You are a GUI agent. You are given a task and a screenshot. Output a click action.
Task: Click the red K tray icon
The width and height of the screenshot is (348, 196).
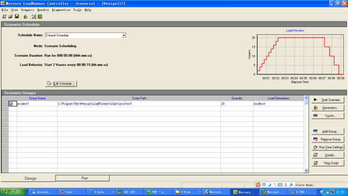click(332, 192)
